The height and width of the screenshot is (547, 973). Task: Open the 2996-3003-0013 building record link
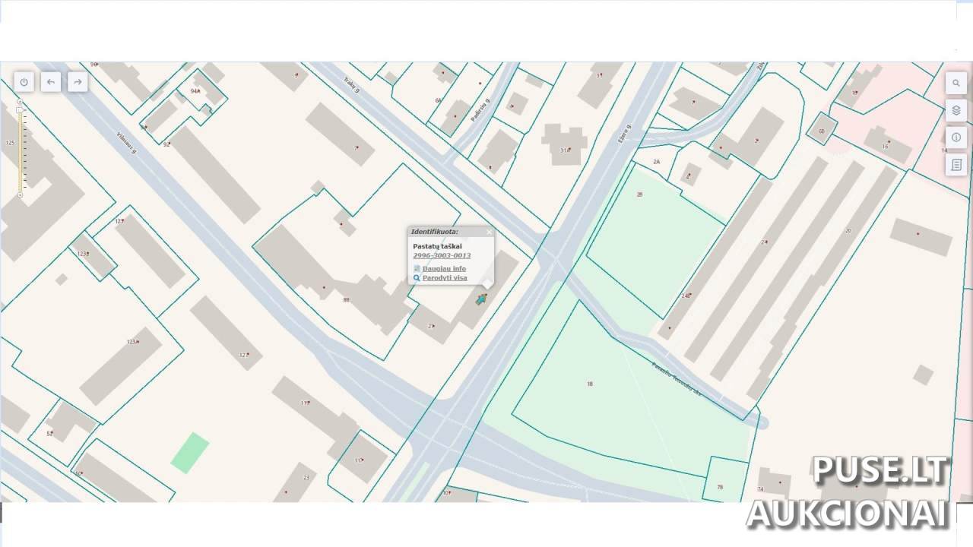(x=441, y=256)
